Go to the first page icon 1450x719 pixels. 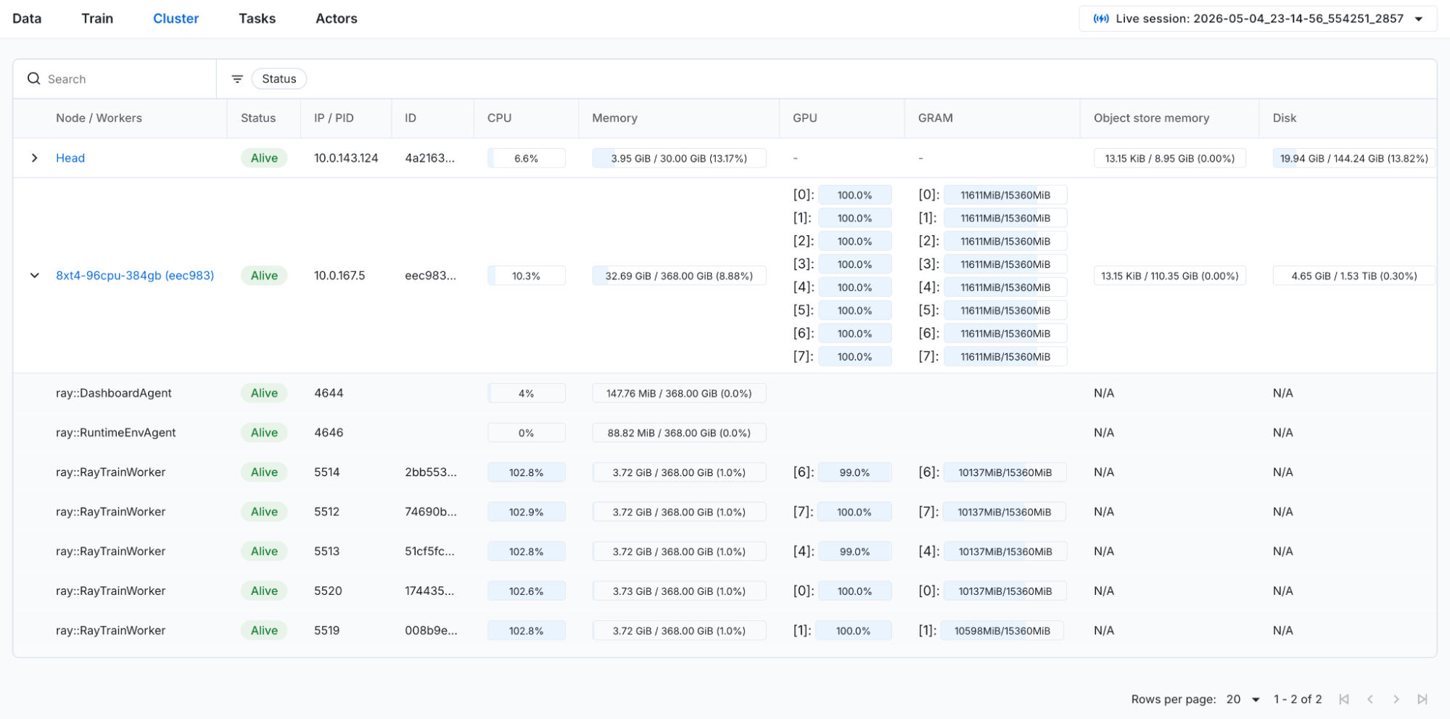[x=1343, y=699]
